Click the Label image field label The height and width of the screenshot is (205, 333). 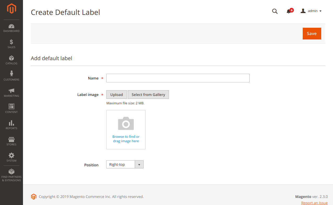click(88, 95)
